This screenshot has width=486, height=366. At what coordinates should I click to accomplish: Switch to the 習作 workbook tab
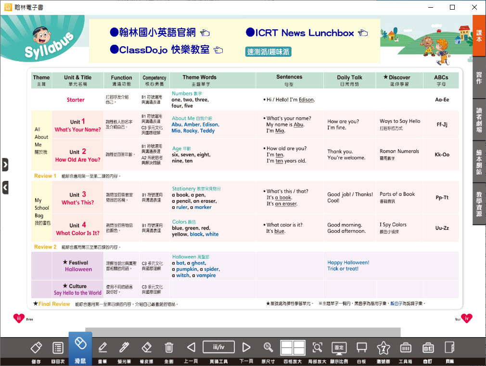479,78
